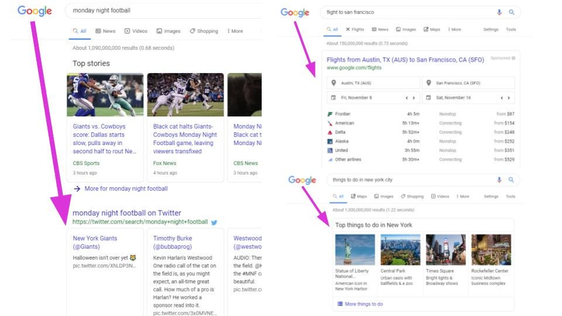Advance the Fri, November 8 date with next arrow
The height and width of the screenshot is (316, 562).
[x=414, y=98]
